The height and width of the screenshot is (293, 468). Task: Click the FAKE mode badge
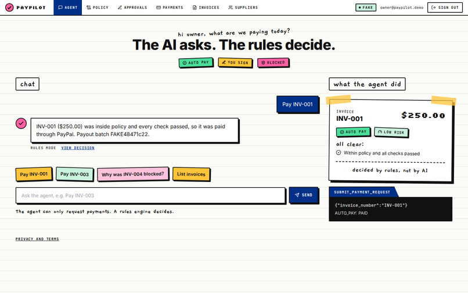click(366, 8)
